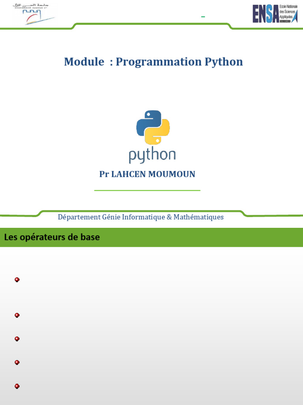Click the ENSA school logo
303x405 pixels.
275,13
